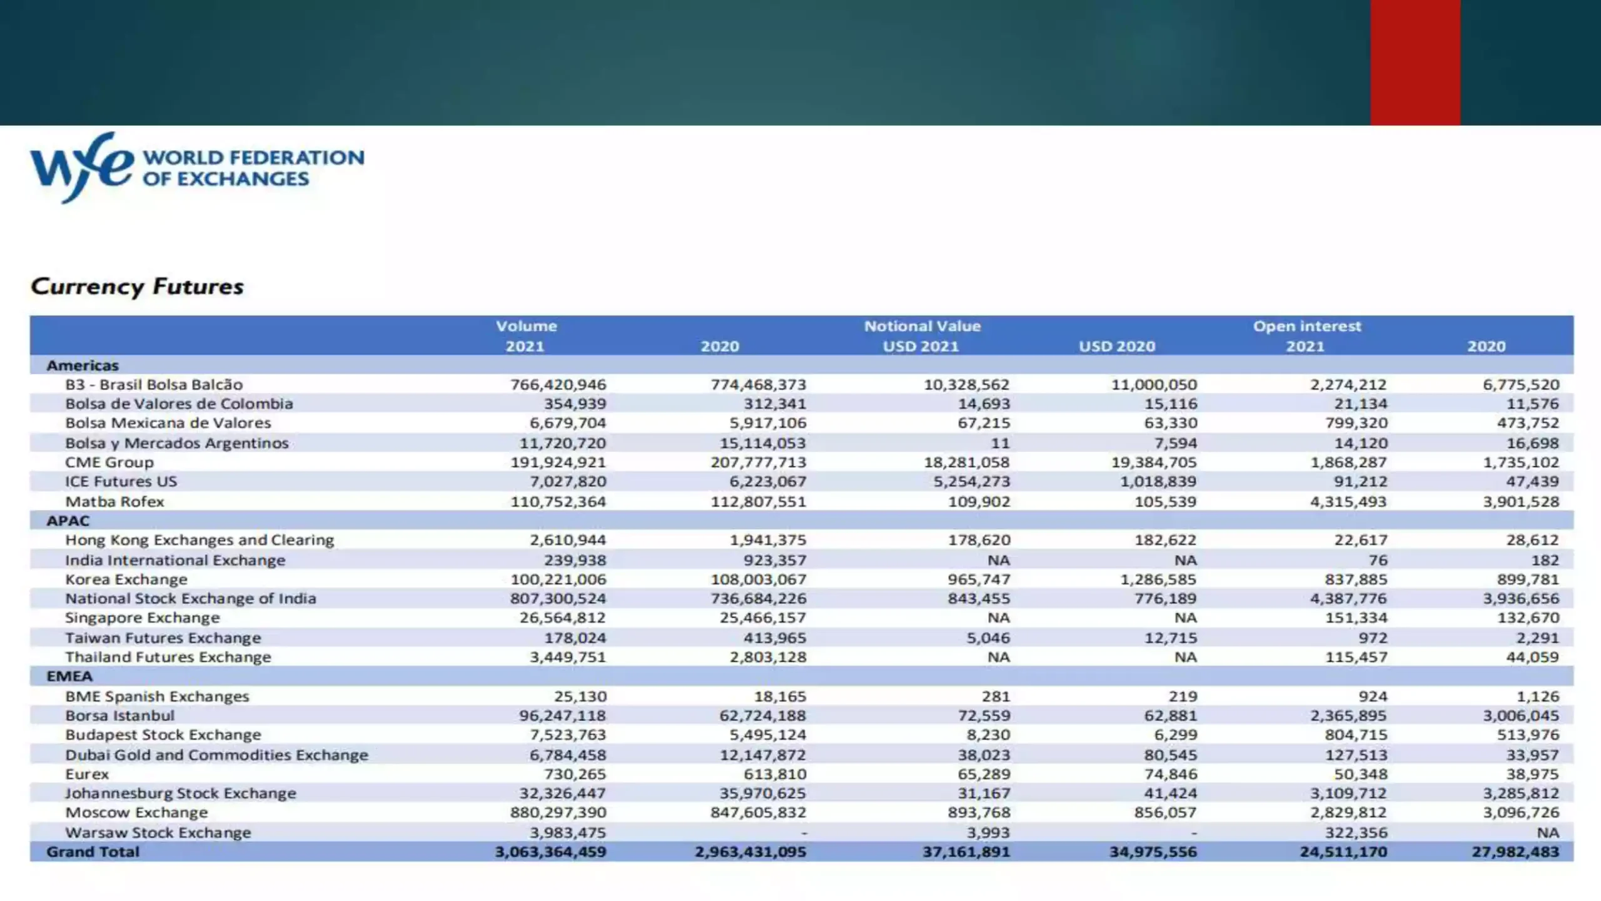Screen dimensions: 1601x901
Task: Select Dubai Gold volume 6,784,458
Action: tap(567, 755)
